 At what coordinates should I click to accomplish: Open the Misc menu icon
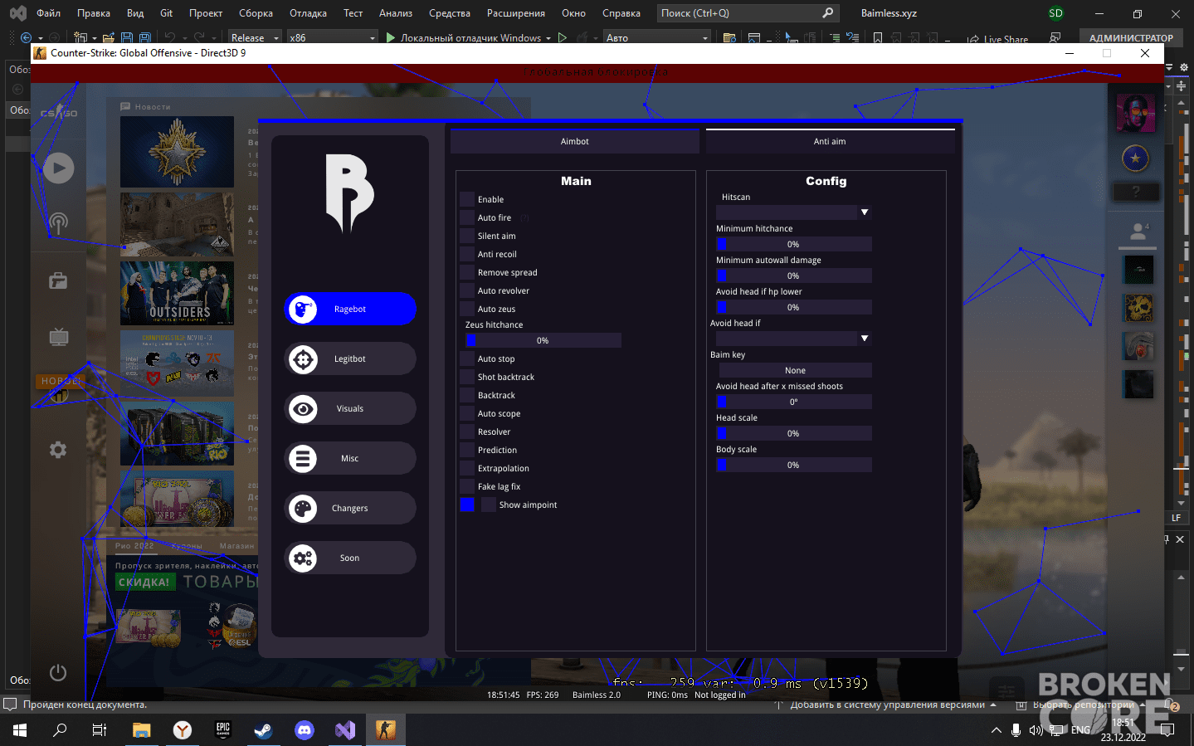click(x=303, y=459)
